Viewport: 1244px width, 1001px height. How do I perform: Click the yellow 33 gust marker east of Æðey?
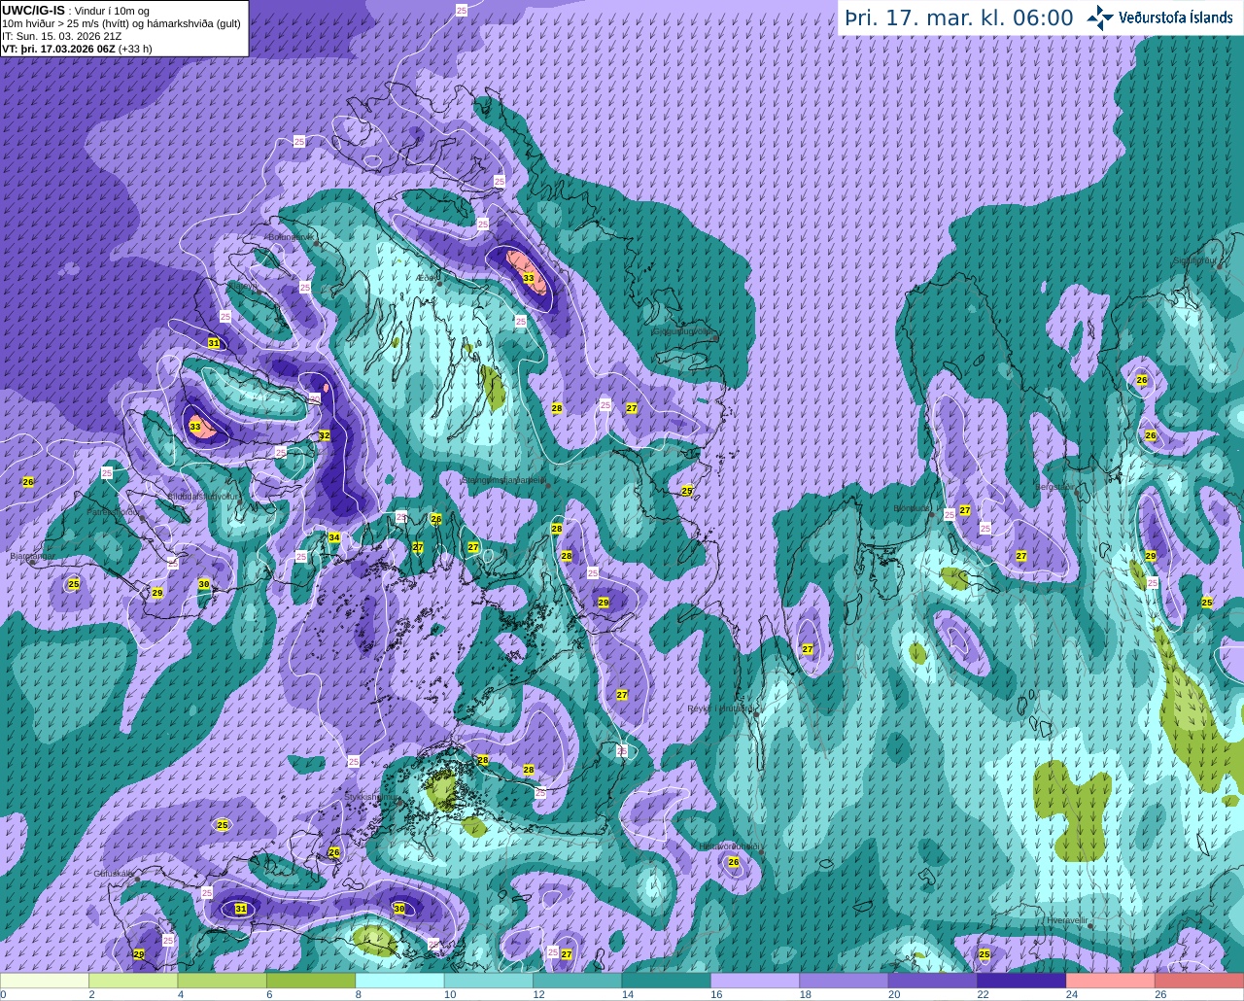click(529, 278)
